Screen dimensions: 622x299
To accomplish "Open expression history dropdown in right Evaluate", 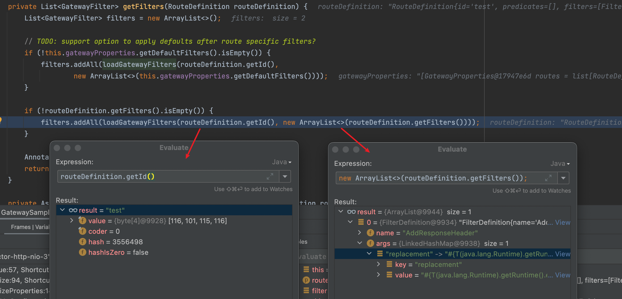I will coord(563,178).
